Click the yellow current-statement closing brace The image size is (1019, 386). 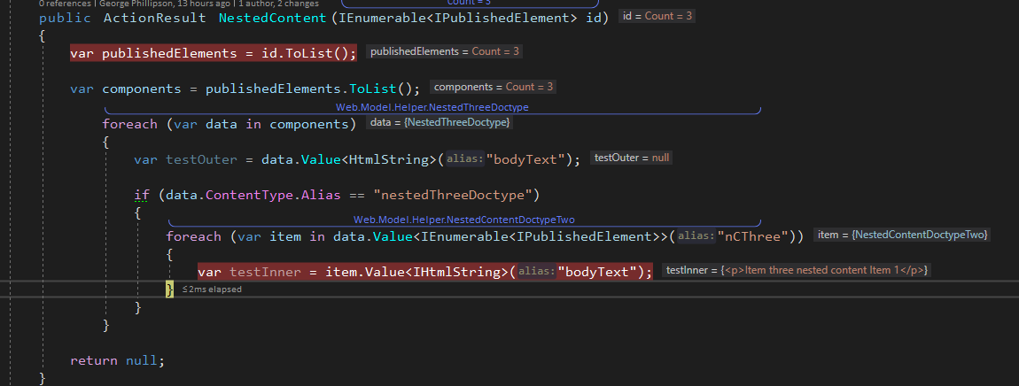pos(169,289)
